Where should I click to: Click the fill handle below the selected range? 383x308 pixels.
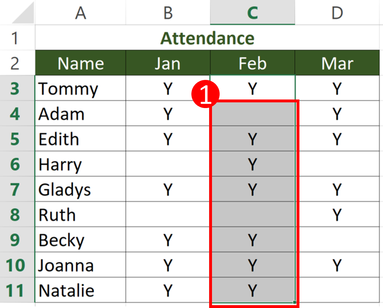(x=294, y=302)
